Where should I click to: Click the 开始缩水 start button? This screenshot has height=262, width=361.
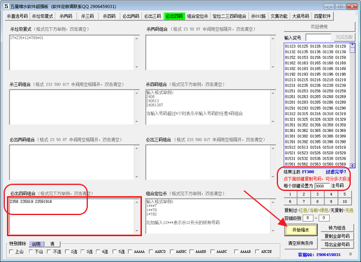coord(300,230)
